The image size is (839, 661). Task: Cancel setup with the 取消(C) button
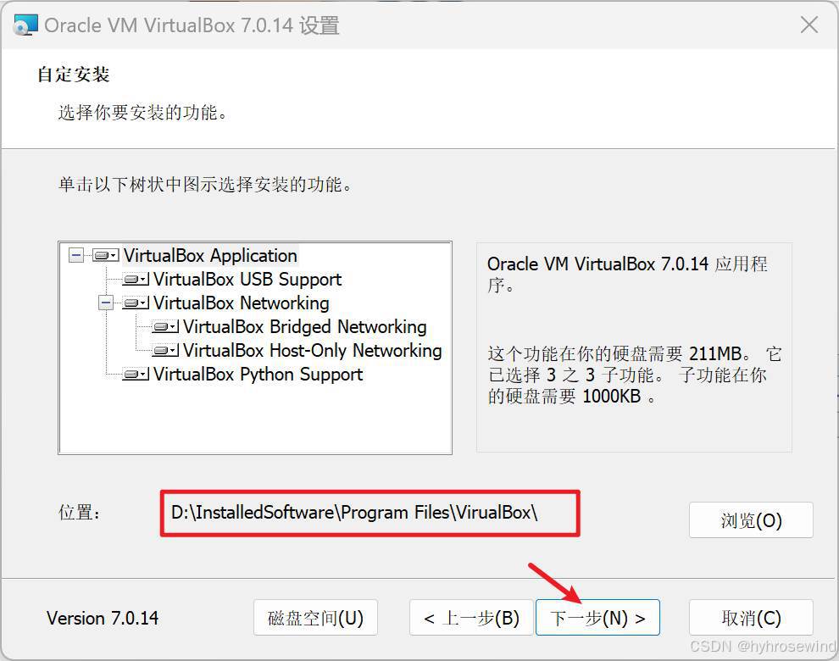(751, 618)
